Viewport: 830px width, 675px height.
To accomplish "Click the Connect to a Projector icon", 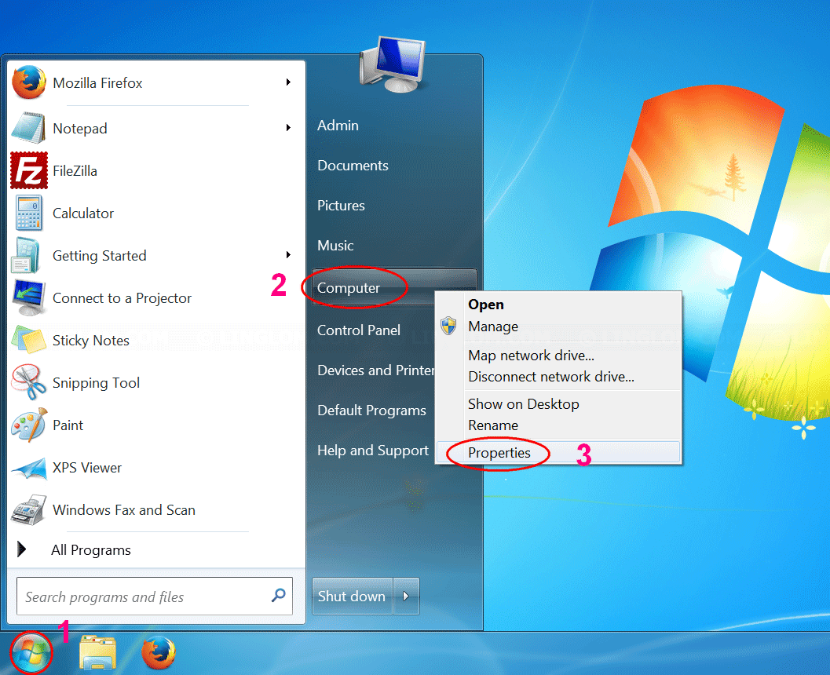I will point(29,297).
